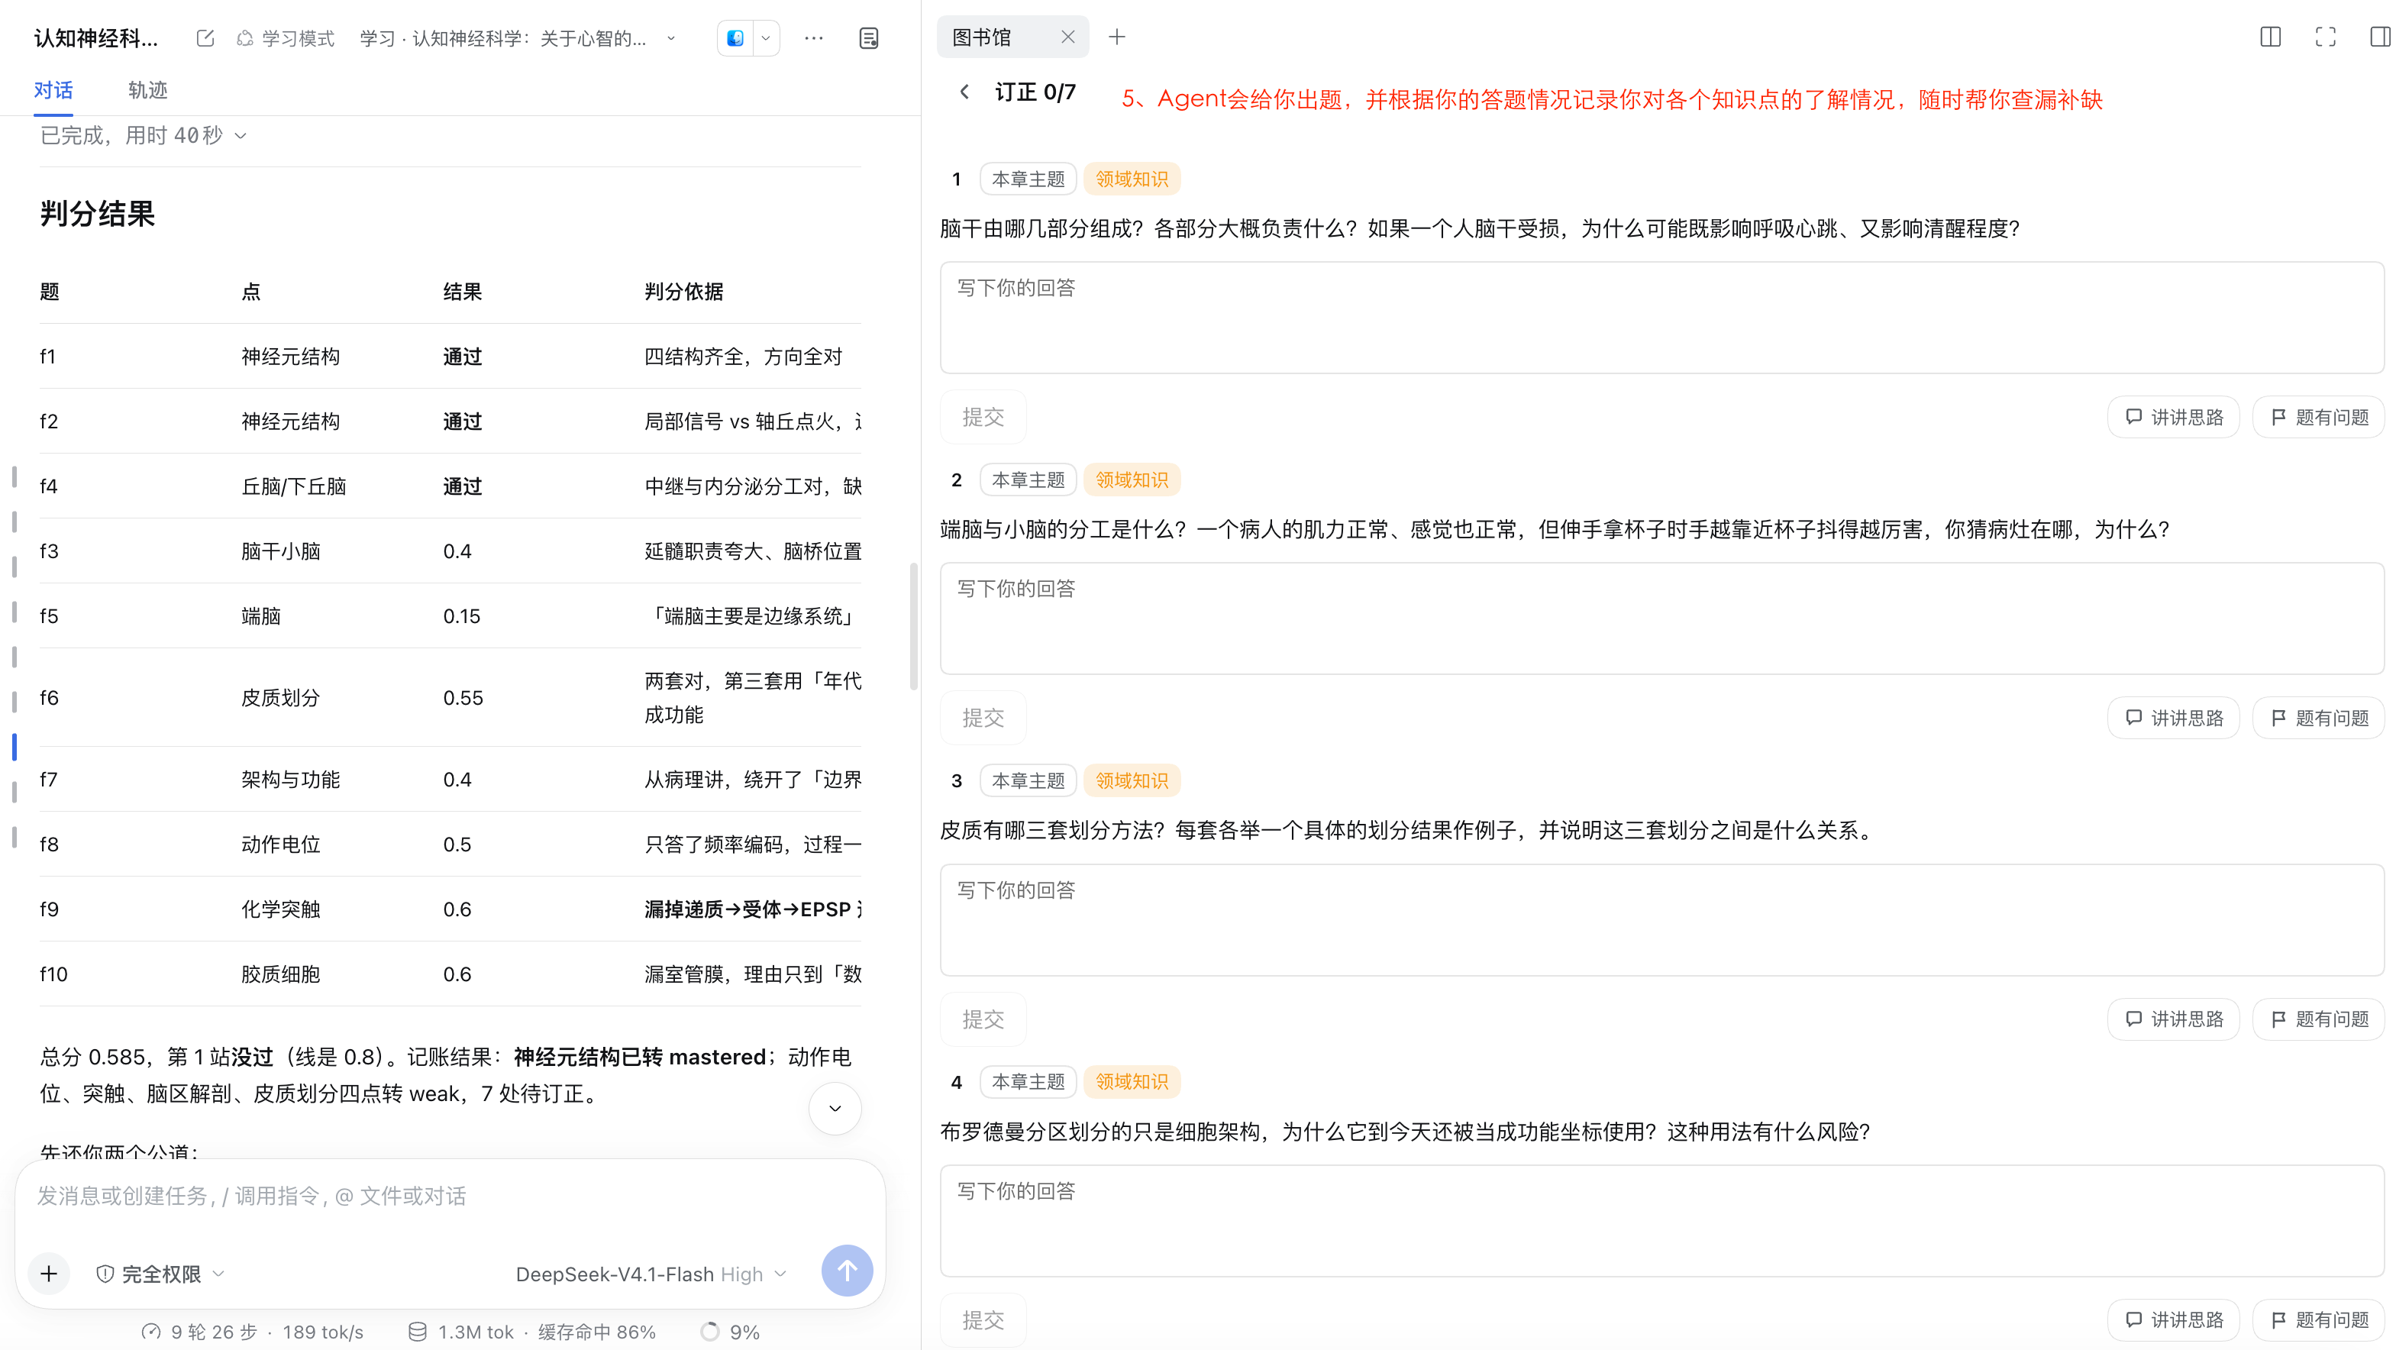Image resolution: width=2396 pixels, height=1350 pixels.
Task: Click the edit conversation title icon
Action: click(x=205, y=38)
